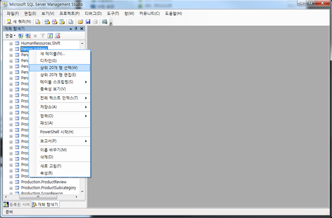Click the 새 쿼리(N) new query button
Screen dimensions: 332x218
(x=19, y=22)
